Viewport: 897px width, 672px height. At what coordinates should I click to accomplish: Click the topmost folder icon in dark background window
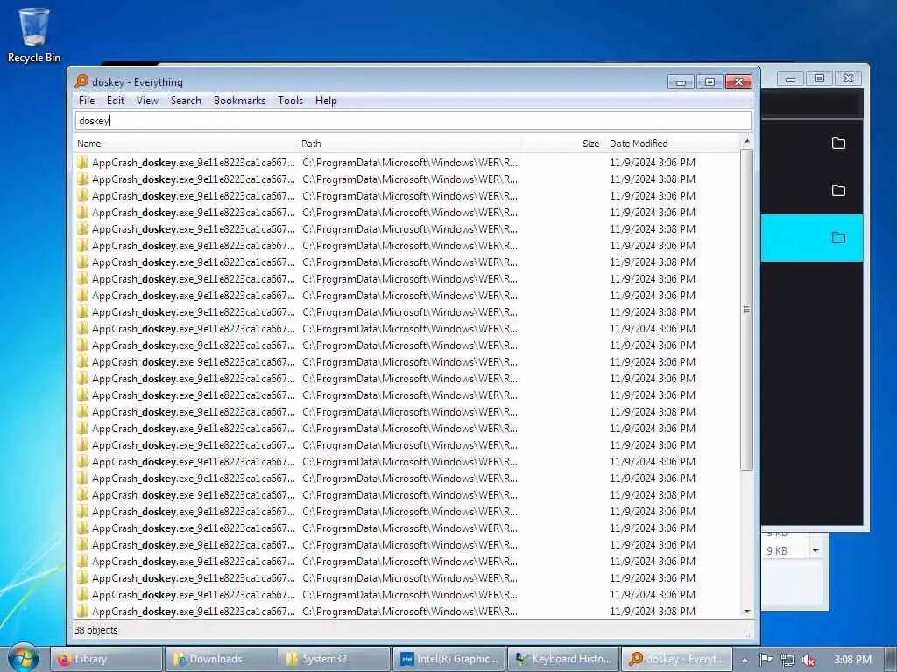(x=838, y=143)
